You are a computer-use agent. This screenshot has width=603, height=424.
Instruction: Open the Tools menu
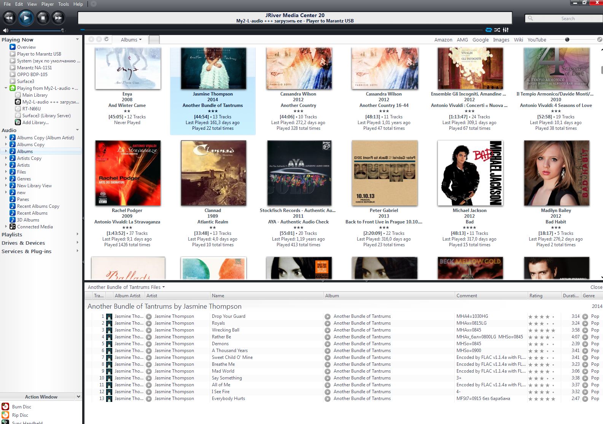coord(64,4)
